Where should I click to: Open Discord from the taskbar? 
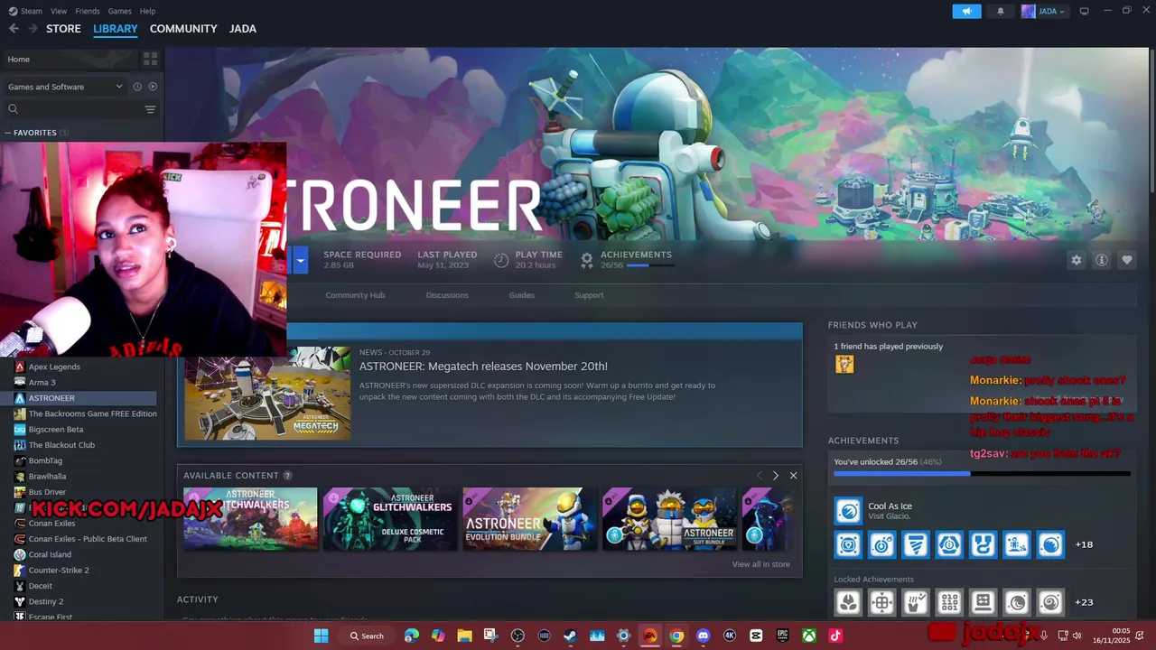(x=704, y=636)
